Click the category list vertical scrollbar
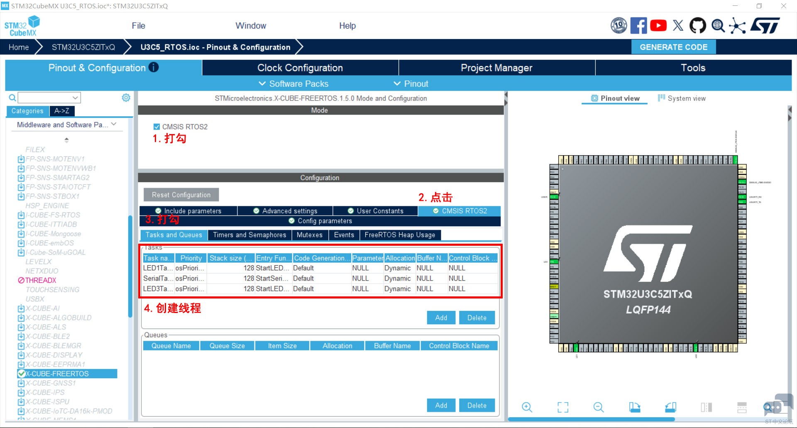 click(x=130, y=266)
